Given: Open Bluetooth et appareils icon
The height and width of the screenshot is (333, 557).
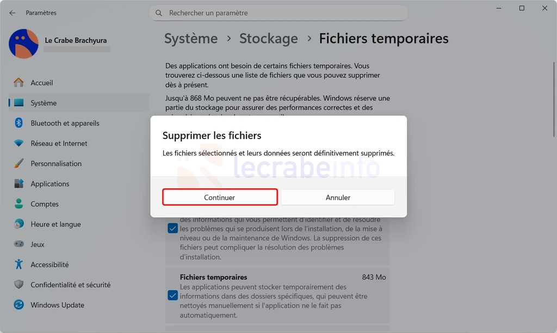Looking at the screenshot, I should (18, 123).
